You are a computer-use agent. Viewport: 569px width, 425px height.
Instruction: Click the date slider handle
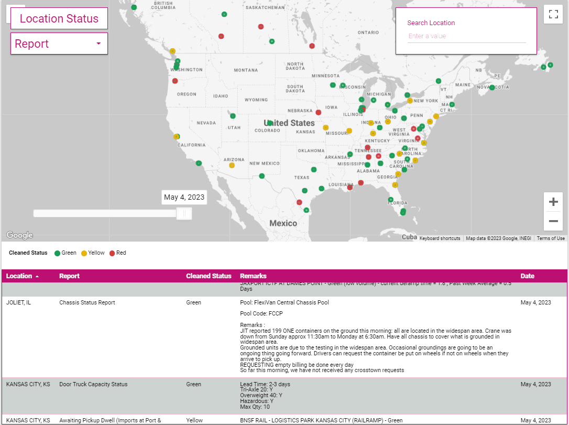coord(184,213)
